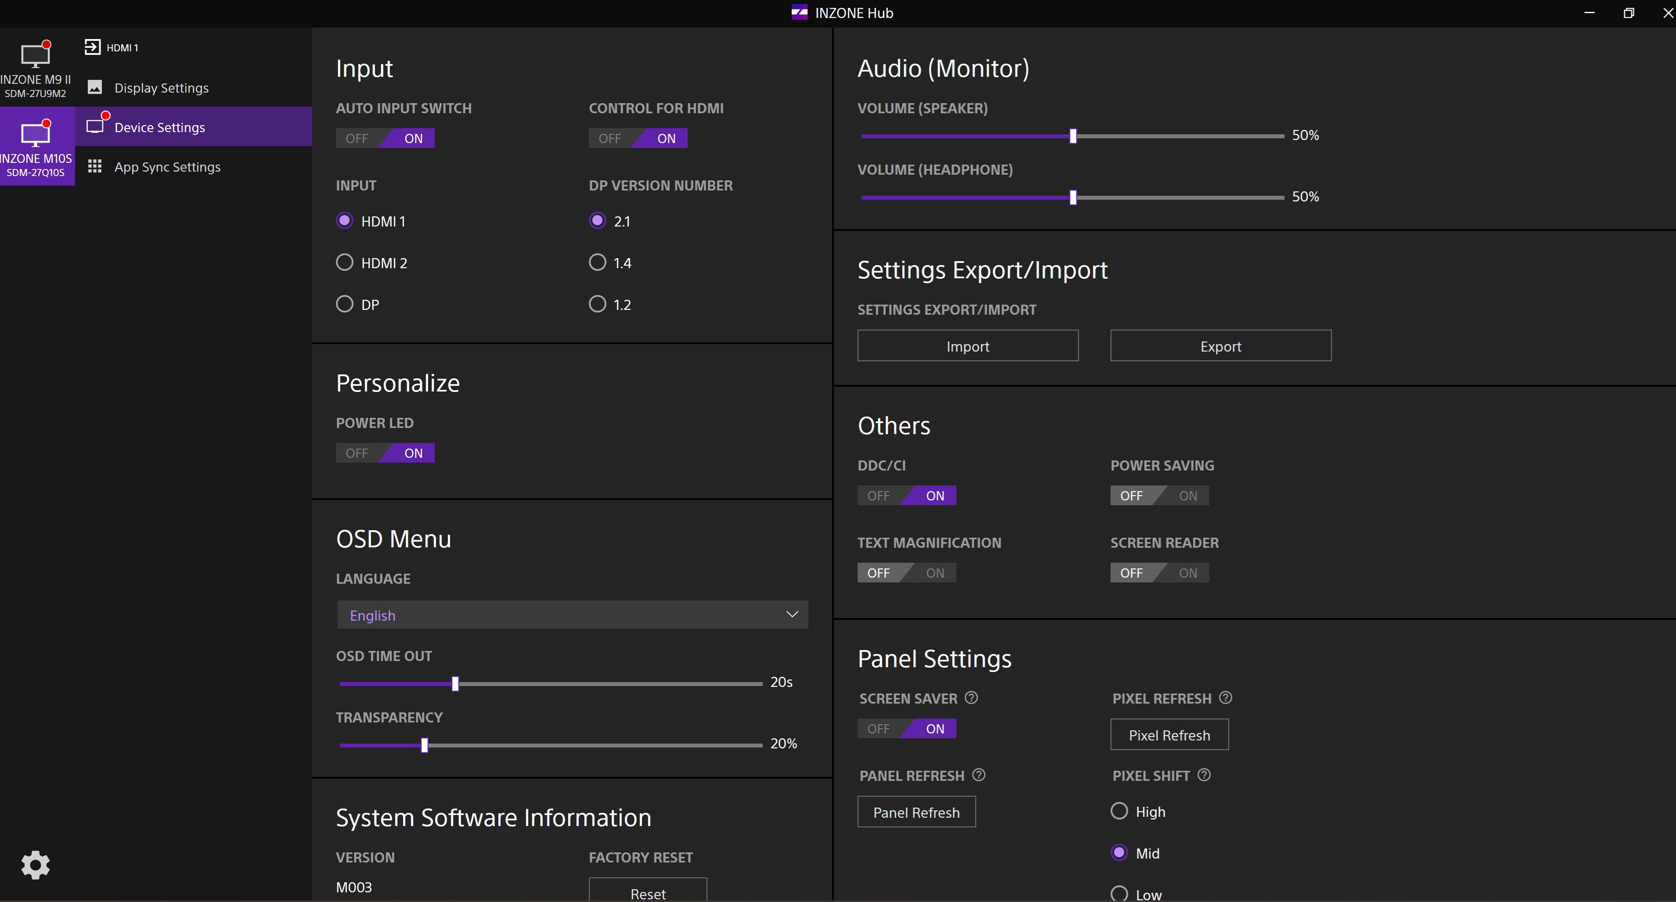1676x902 pixels.
Task: Click the Screen Saver help icon
Action: click(971, 698)
